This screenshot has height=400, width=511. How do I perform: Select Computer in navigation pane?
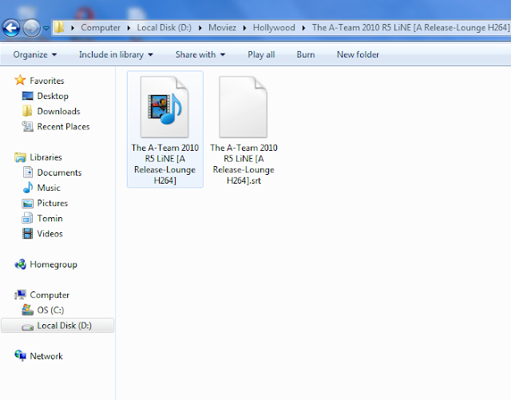50,295
